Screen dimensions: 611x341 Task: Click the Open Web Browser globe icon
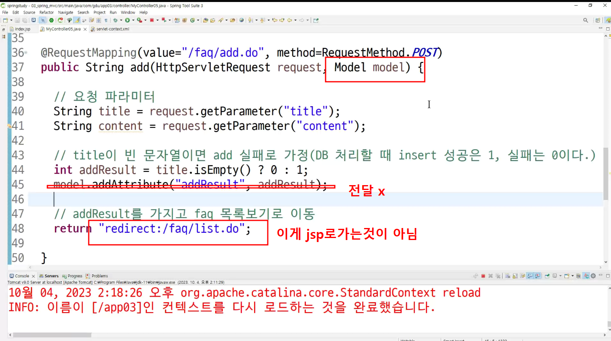tap(242, 20)
